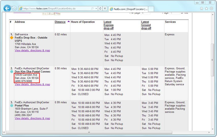Click the map thumbnail at top
The height and width of the screenshot is (137, 217).
click(x=51, y=13)
